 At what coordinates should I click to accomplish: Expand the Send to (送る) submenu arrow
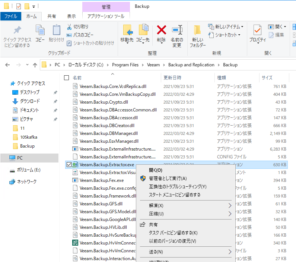tap(230, 252)
